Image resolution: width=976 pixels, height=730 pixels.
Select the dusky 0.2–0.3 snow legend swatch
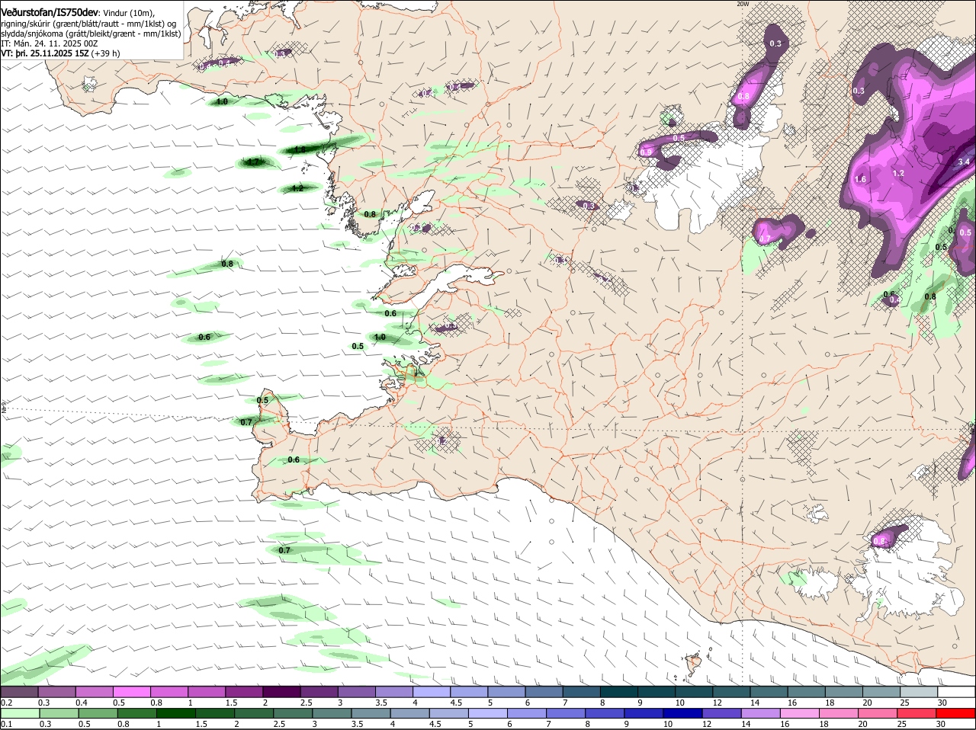pos(19,691)
